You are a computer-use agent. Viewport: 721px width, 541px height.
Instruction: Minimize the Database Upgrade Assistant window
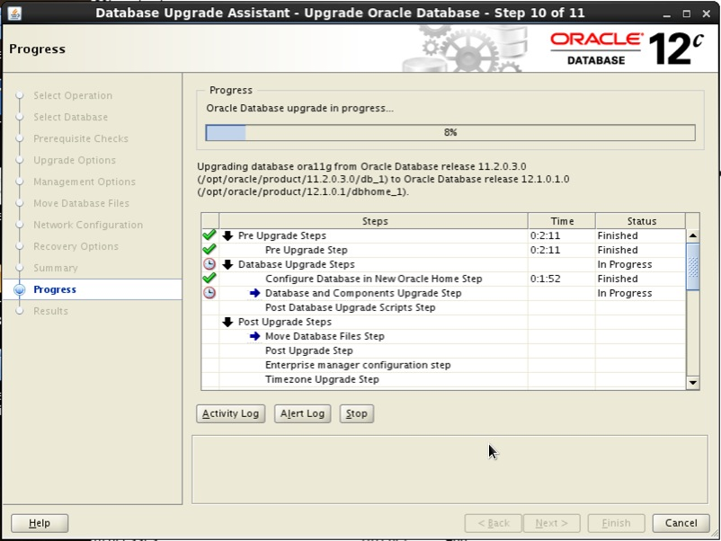click(x=667, y=13)
